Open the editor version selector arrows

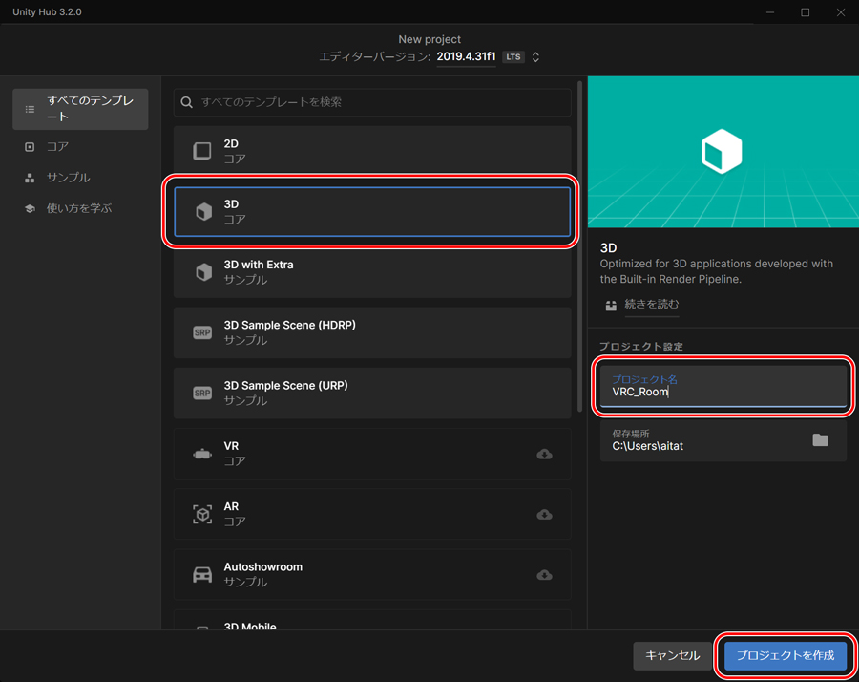535,57
